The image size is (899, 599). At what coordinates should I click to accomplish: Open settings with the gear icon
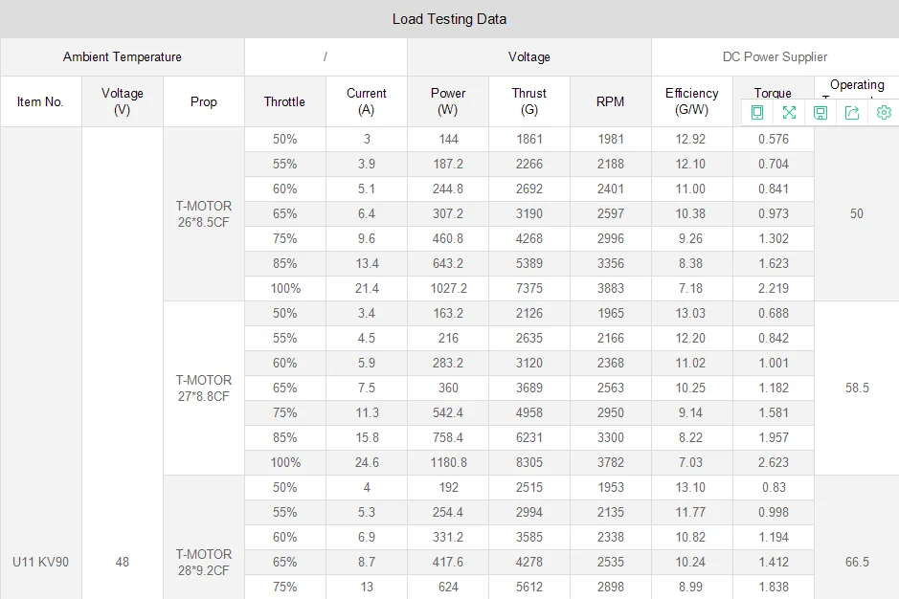point(884,113)
